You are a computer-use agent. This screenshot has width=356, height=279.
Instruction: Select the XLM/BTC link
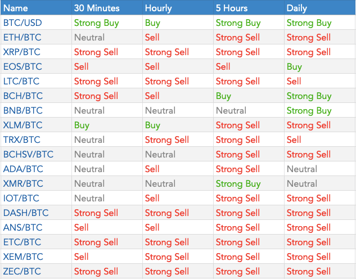point(22,125)
